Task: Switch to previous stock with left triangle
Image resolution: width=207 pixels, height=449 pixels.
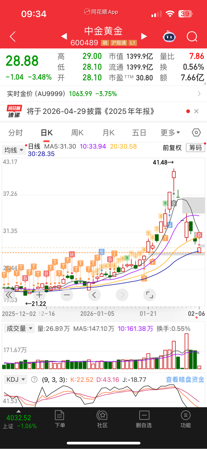Action: (64, 36)
